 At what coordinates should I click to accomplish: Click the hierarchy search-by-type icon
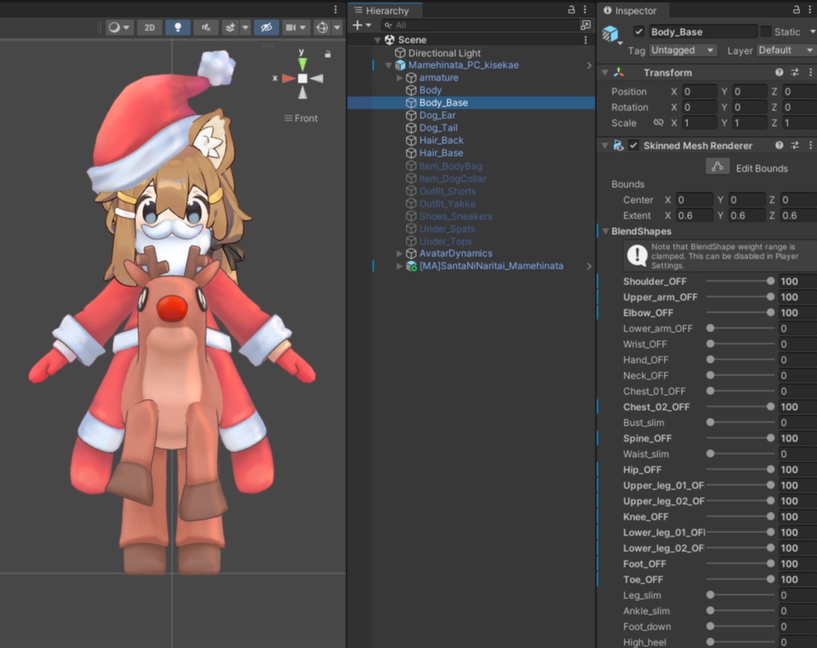point(586,25)
